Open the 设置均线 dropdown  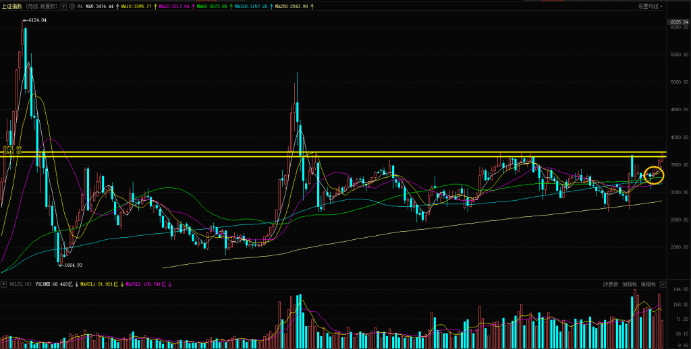click(651, 6)
